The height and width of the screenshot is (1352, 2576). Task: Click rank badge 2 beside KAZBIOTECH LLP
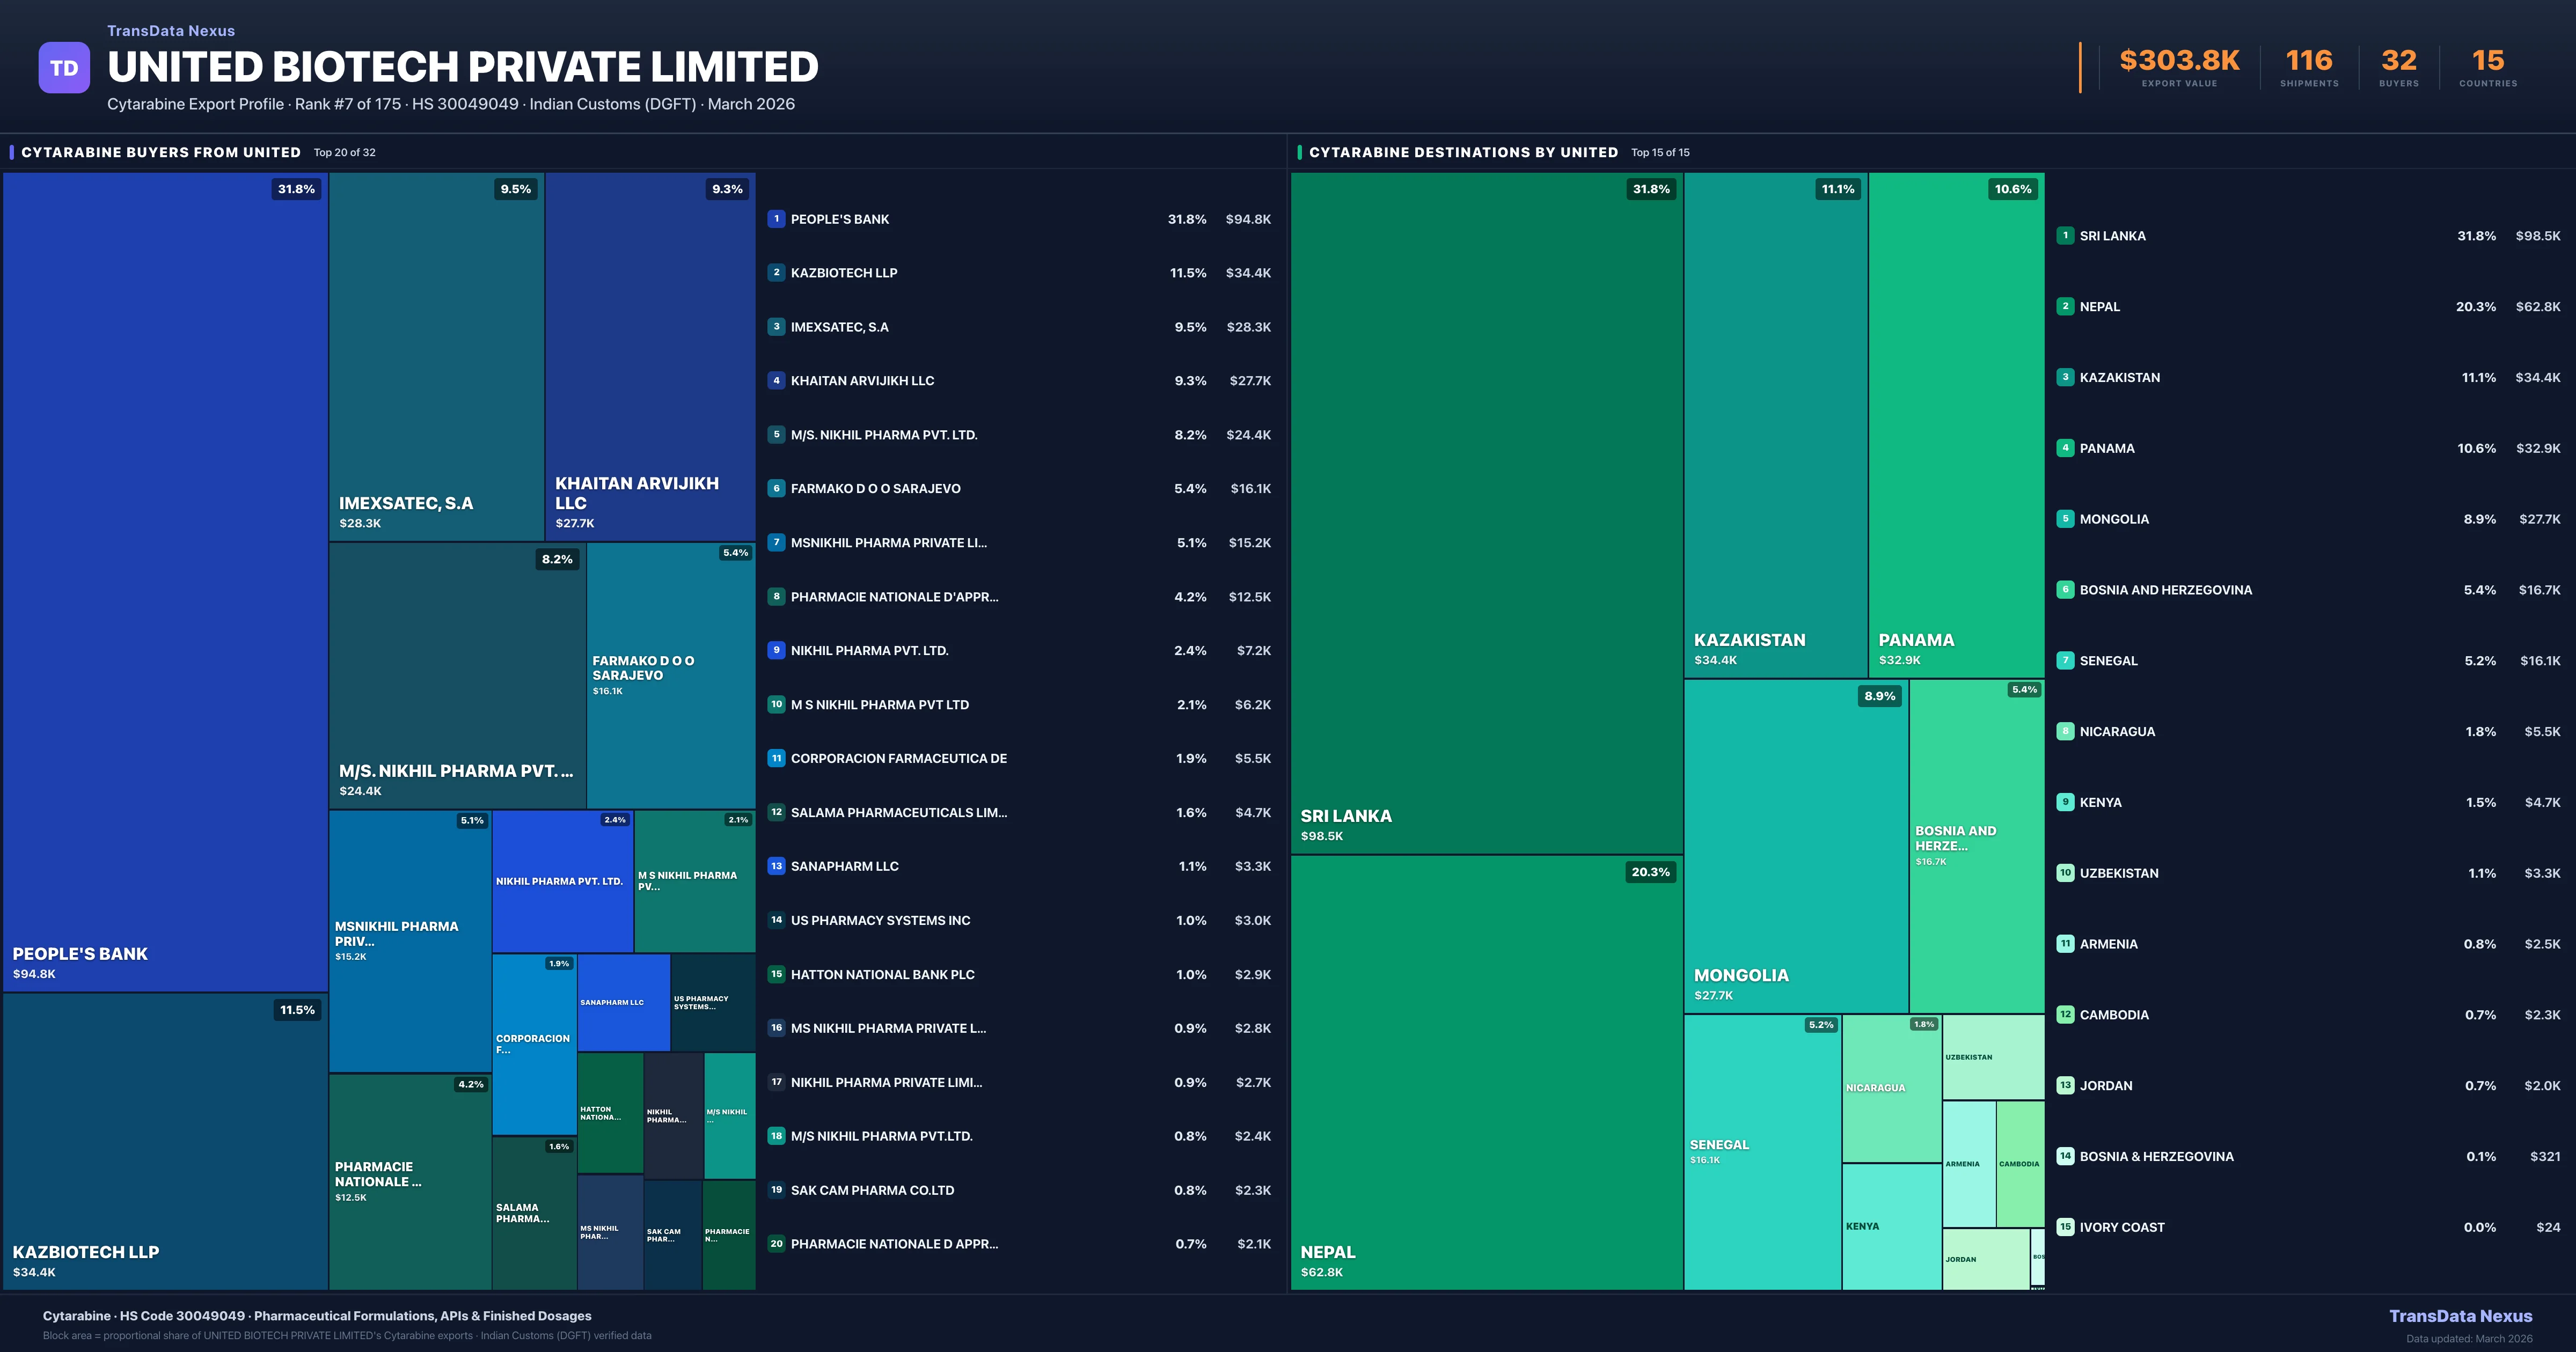tap(776, 273)
